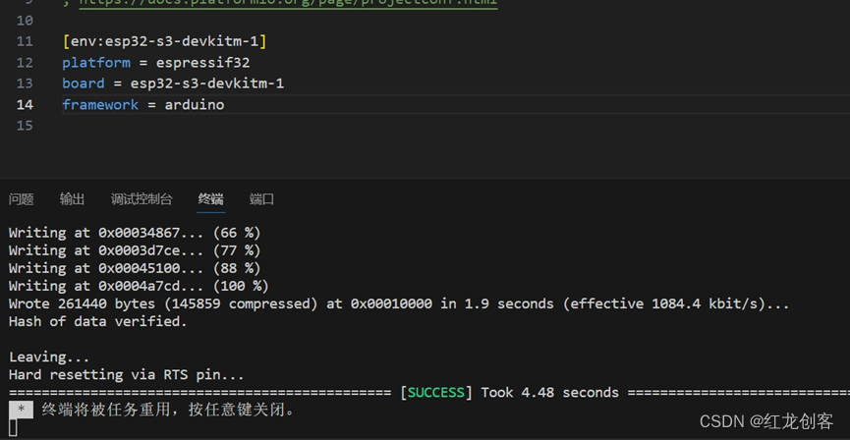Viewport: 850px width, 440px height.
Task: Switch to the 输出 tab
Action: 72,199
